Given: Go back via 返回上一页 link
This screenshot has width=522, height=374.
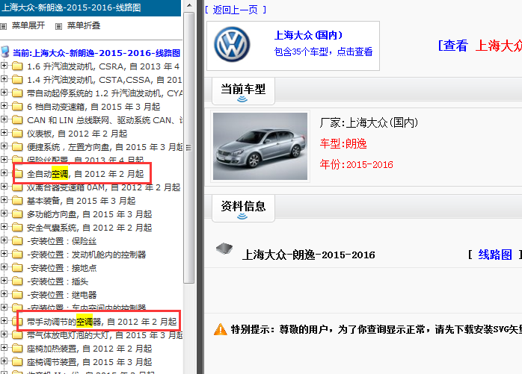Looking at the screenshot, I should [x=236, y=10].
